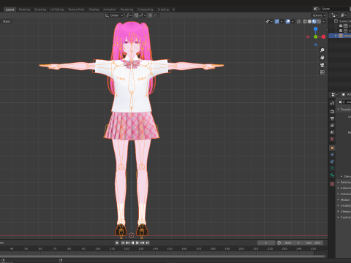Select Scene Collection in outliner
Viewport: 351px width, 263px height.
pyautogui.click(x=343, y=21)
